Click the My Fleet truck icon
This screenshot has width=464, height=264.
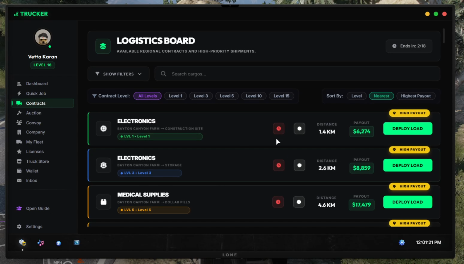[19, 142]
